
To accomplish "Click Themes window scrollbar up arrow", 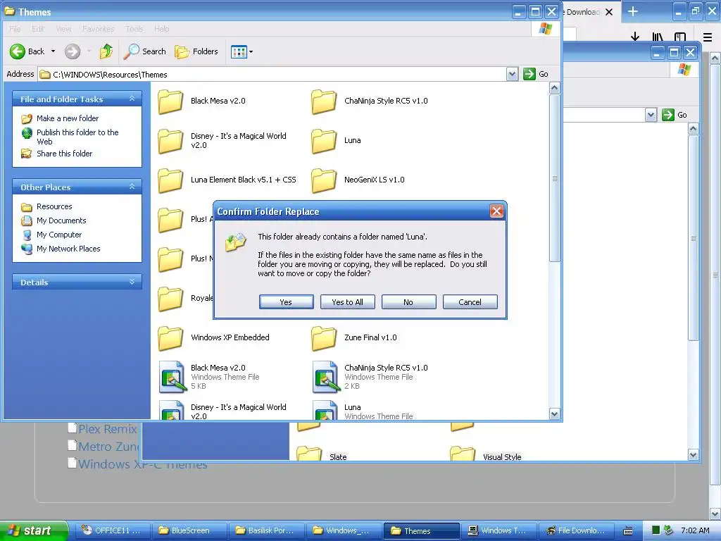I will (555, 88).
